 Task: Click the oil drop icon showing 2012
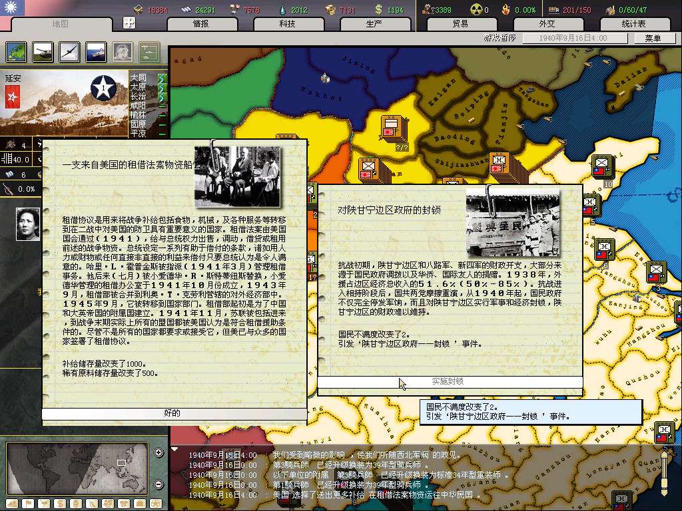(x=283, y=9)
